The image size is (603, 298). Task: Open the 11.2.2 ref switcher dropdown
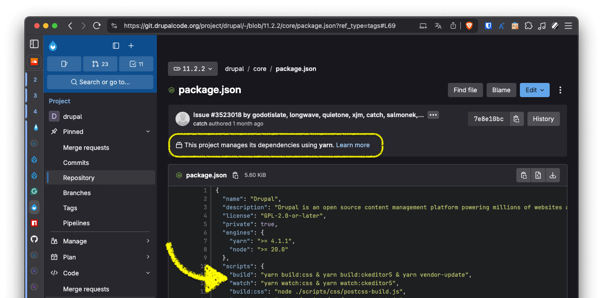tap(192, 68)
